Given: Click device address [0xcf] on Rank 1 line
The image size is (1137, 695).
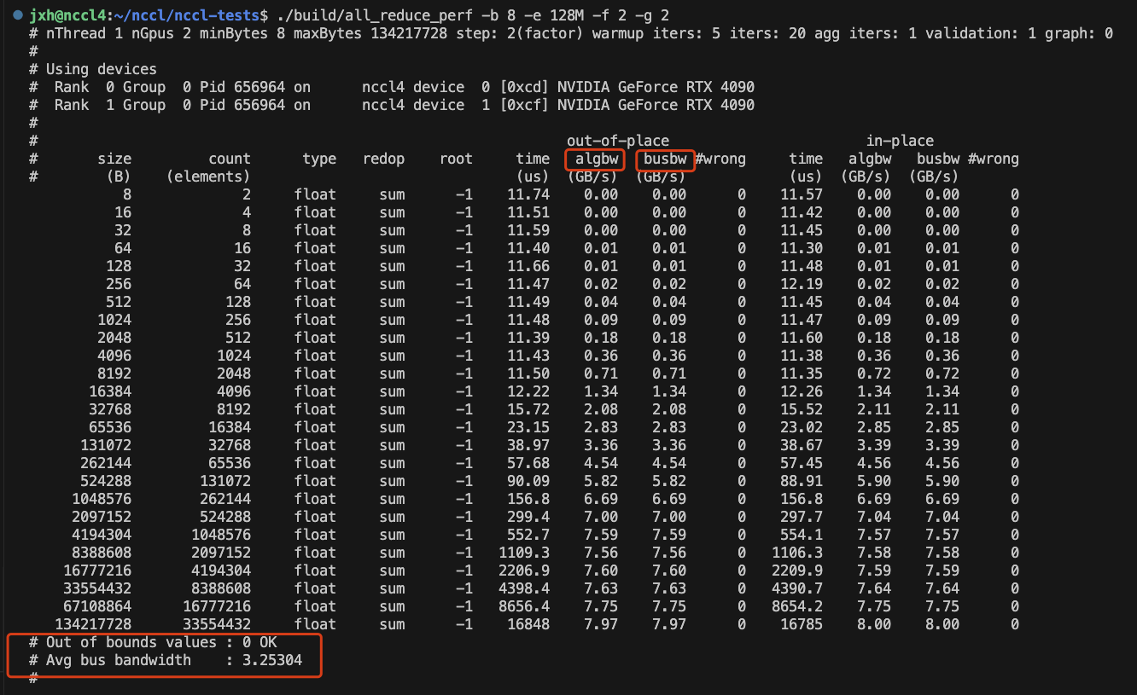Looking at the screenshot, I should pyautogui.click(x=523, y=105).
